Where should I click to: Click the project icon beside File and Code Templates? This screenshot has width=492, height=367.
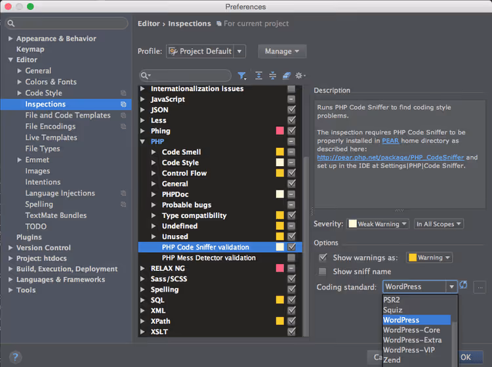pyautogui.click(x=123, y=115)
